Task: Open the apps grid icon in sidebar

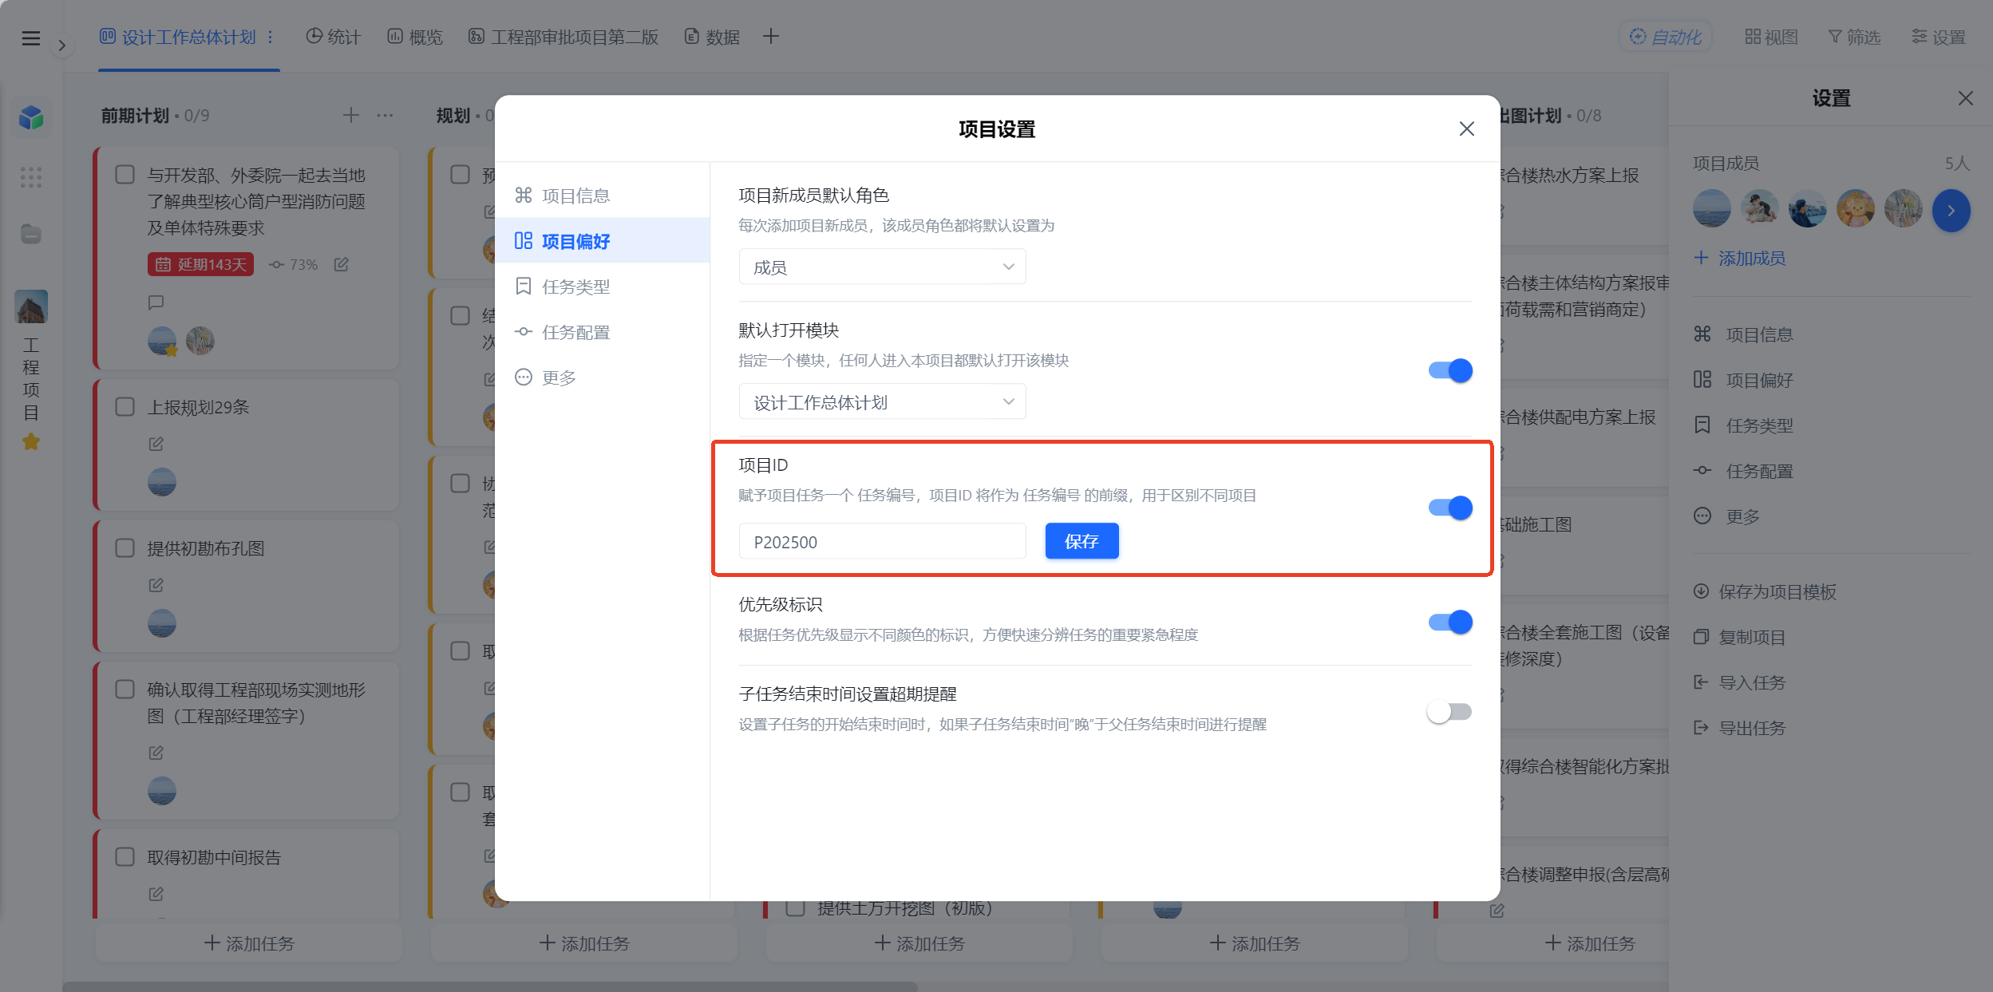Action: [31, 177]
